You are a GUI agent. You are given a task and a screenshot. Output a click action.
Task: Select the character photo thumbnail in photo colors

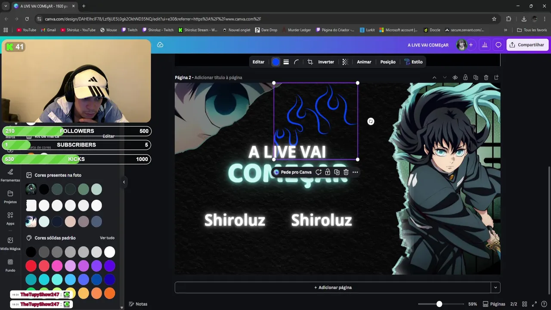31,189
